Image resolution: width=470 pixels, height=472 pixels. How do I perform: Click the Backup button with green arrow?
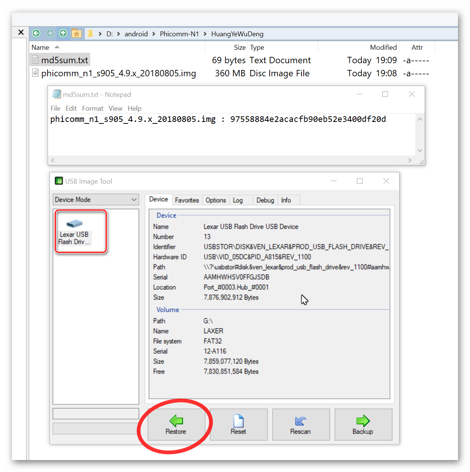click(363, 425)
